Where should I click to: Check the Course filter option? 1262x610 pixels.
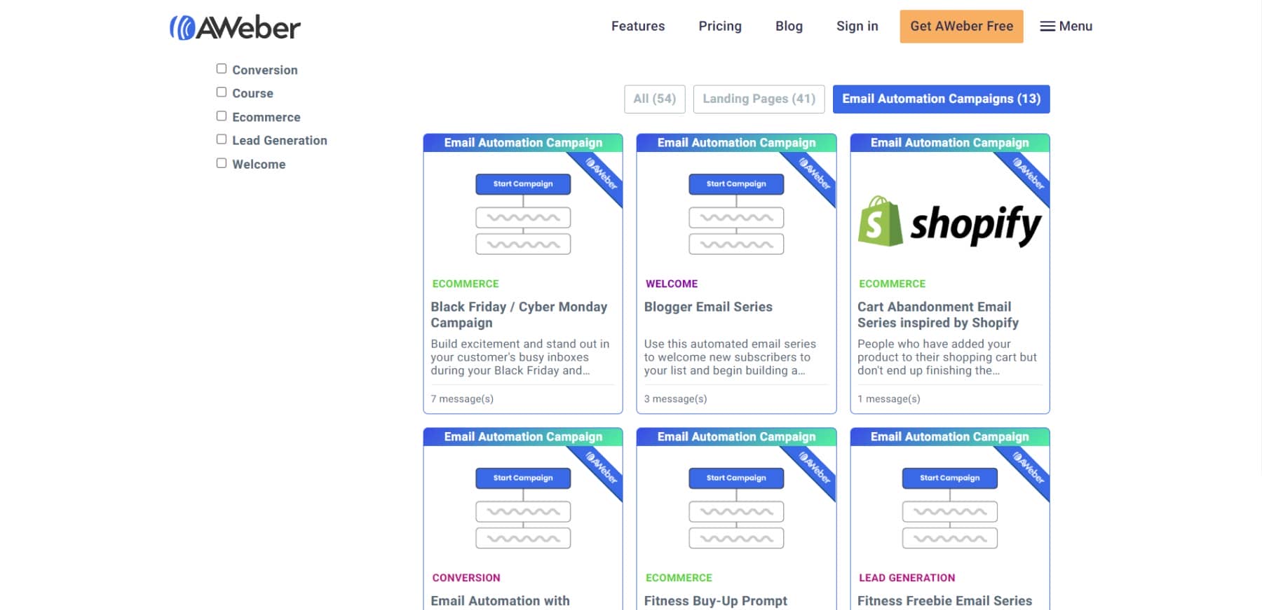pyautogui.click(x=221, y=91)
